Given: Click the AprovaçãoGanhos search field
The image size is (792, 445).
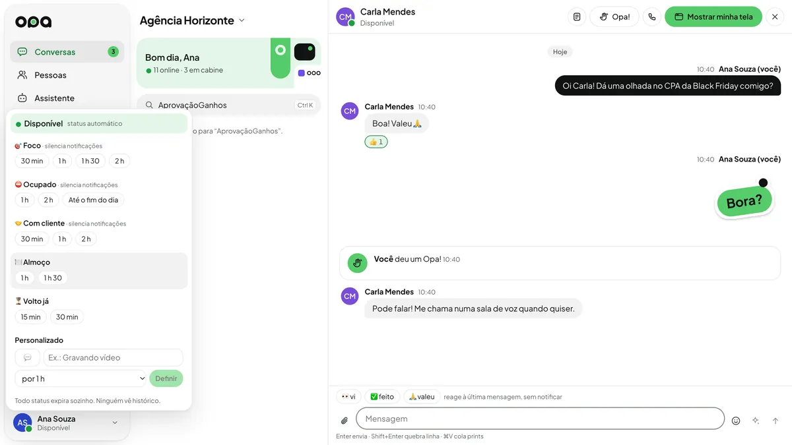Looking at the screenshot, I should (x=228, y=105).
